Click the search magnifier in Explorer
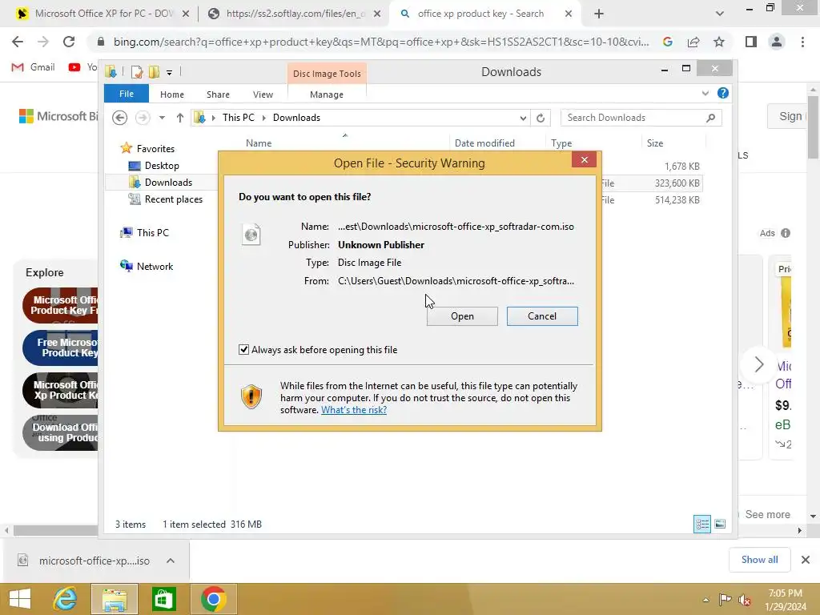The width and height of the screenshot is (820, 615). [x=710, y=118]
